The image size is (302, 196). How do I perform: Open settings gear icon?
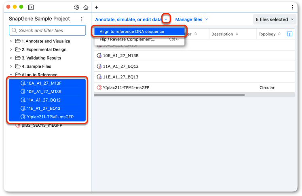pos(77,7)
